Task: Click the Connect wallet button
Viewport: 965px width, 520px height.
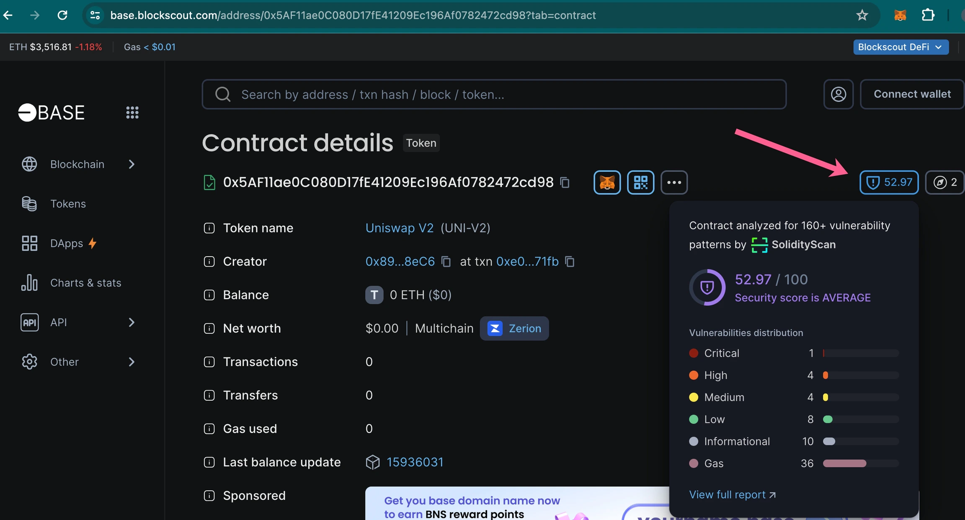Action: click(912, 94)
